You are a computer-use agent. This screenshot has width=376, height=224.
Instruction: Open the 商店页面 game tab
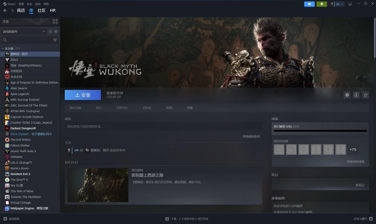(75, 108)
